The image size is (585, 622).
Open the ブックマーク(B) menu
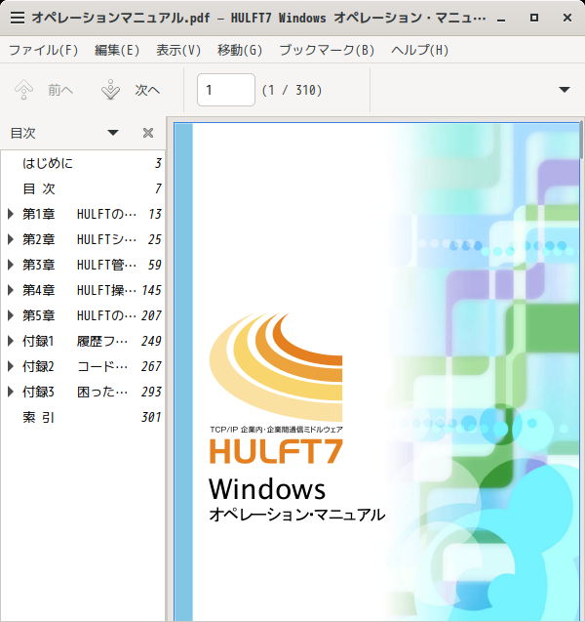pyautogui.click(x=327, y=51)
